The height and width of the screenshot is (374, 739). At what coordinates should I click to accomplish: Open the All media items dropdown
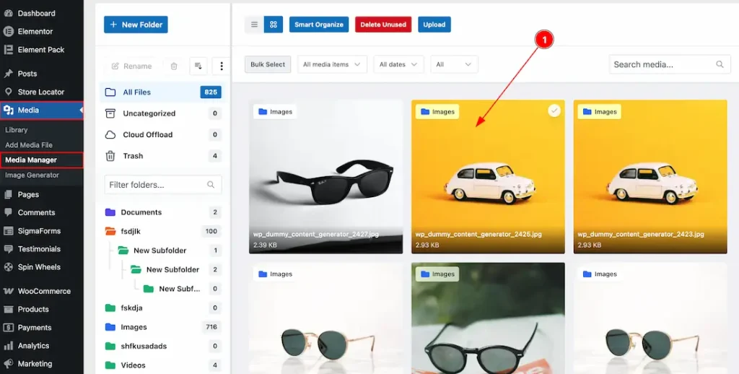(x=332, y=64)
